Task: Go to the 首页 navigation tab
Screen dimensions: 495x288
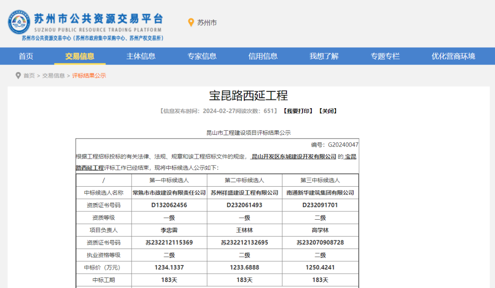Action: pos(26,56)
